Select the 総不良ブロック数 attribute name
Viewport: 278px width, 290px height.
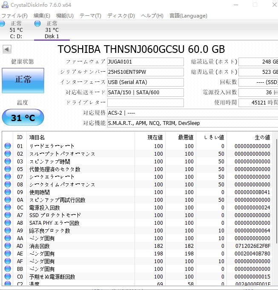[50, 231]
